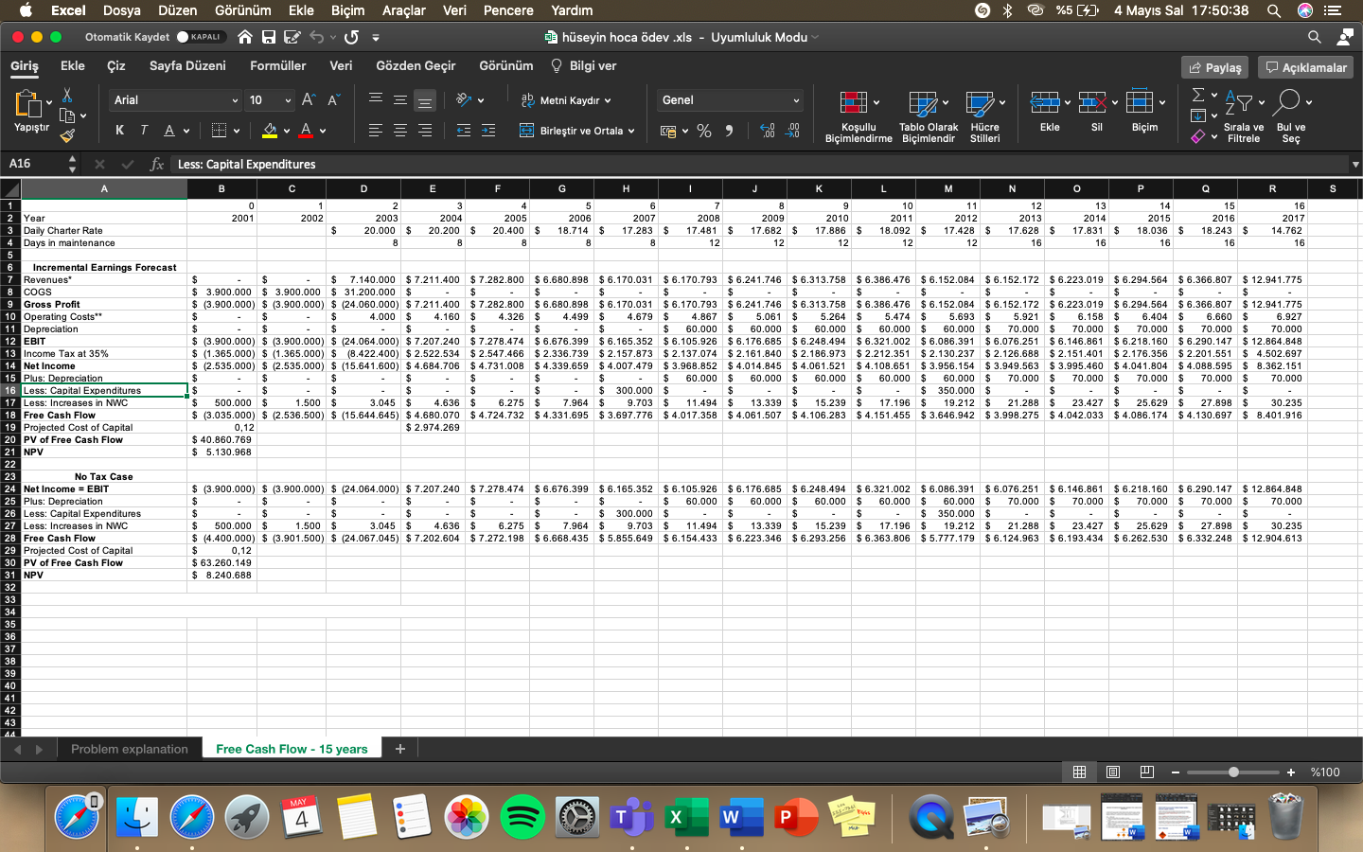The height and width of the screenshot is (852, 1363).
Task: Open the Genel number format dropdown
Action: pos(730,100)
